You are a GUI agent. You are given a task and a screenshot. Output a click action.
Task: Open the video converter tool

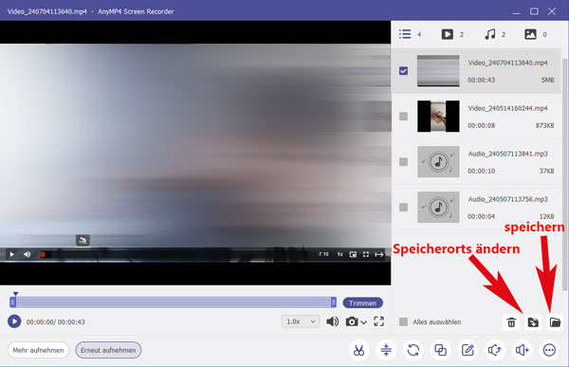[413, 350]
